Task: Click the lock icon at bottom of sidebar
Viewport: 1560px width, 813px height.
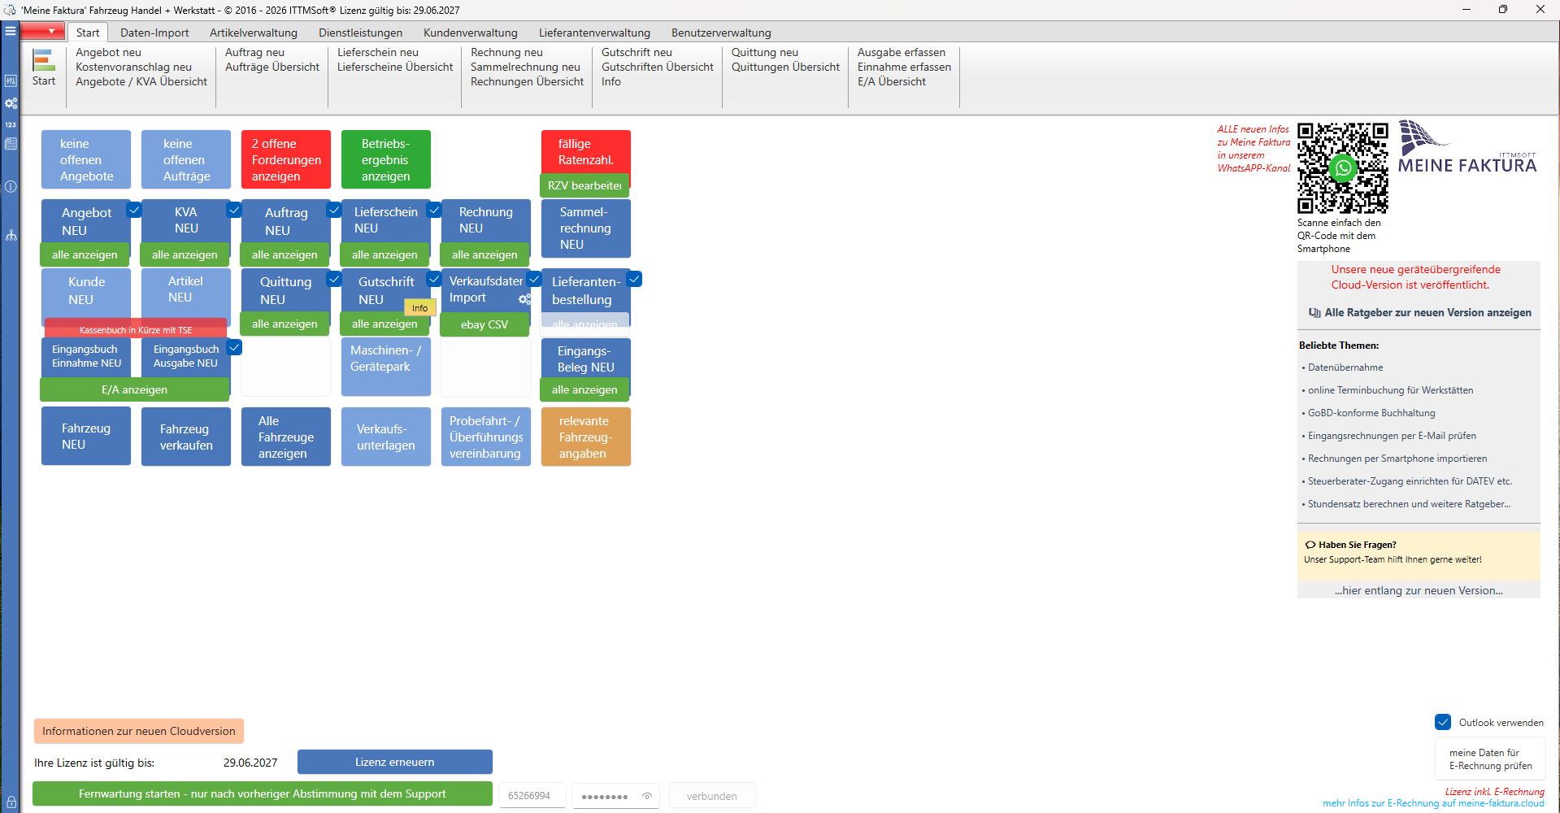Action: [11, 802]
